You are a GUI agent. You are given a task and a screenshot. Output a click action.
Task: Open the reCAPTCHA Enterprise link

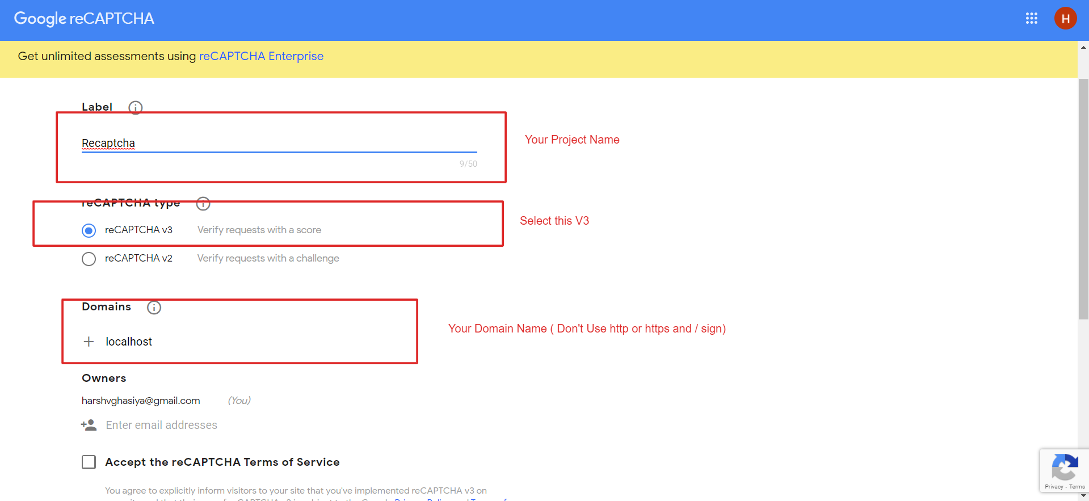click(261, 56)
